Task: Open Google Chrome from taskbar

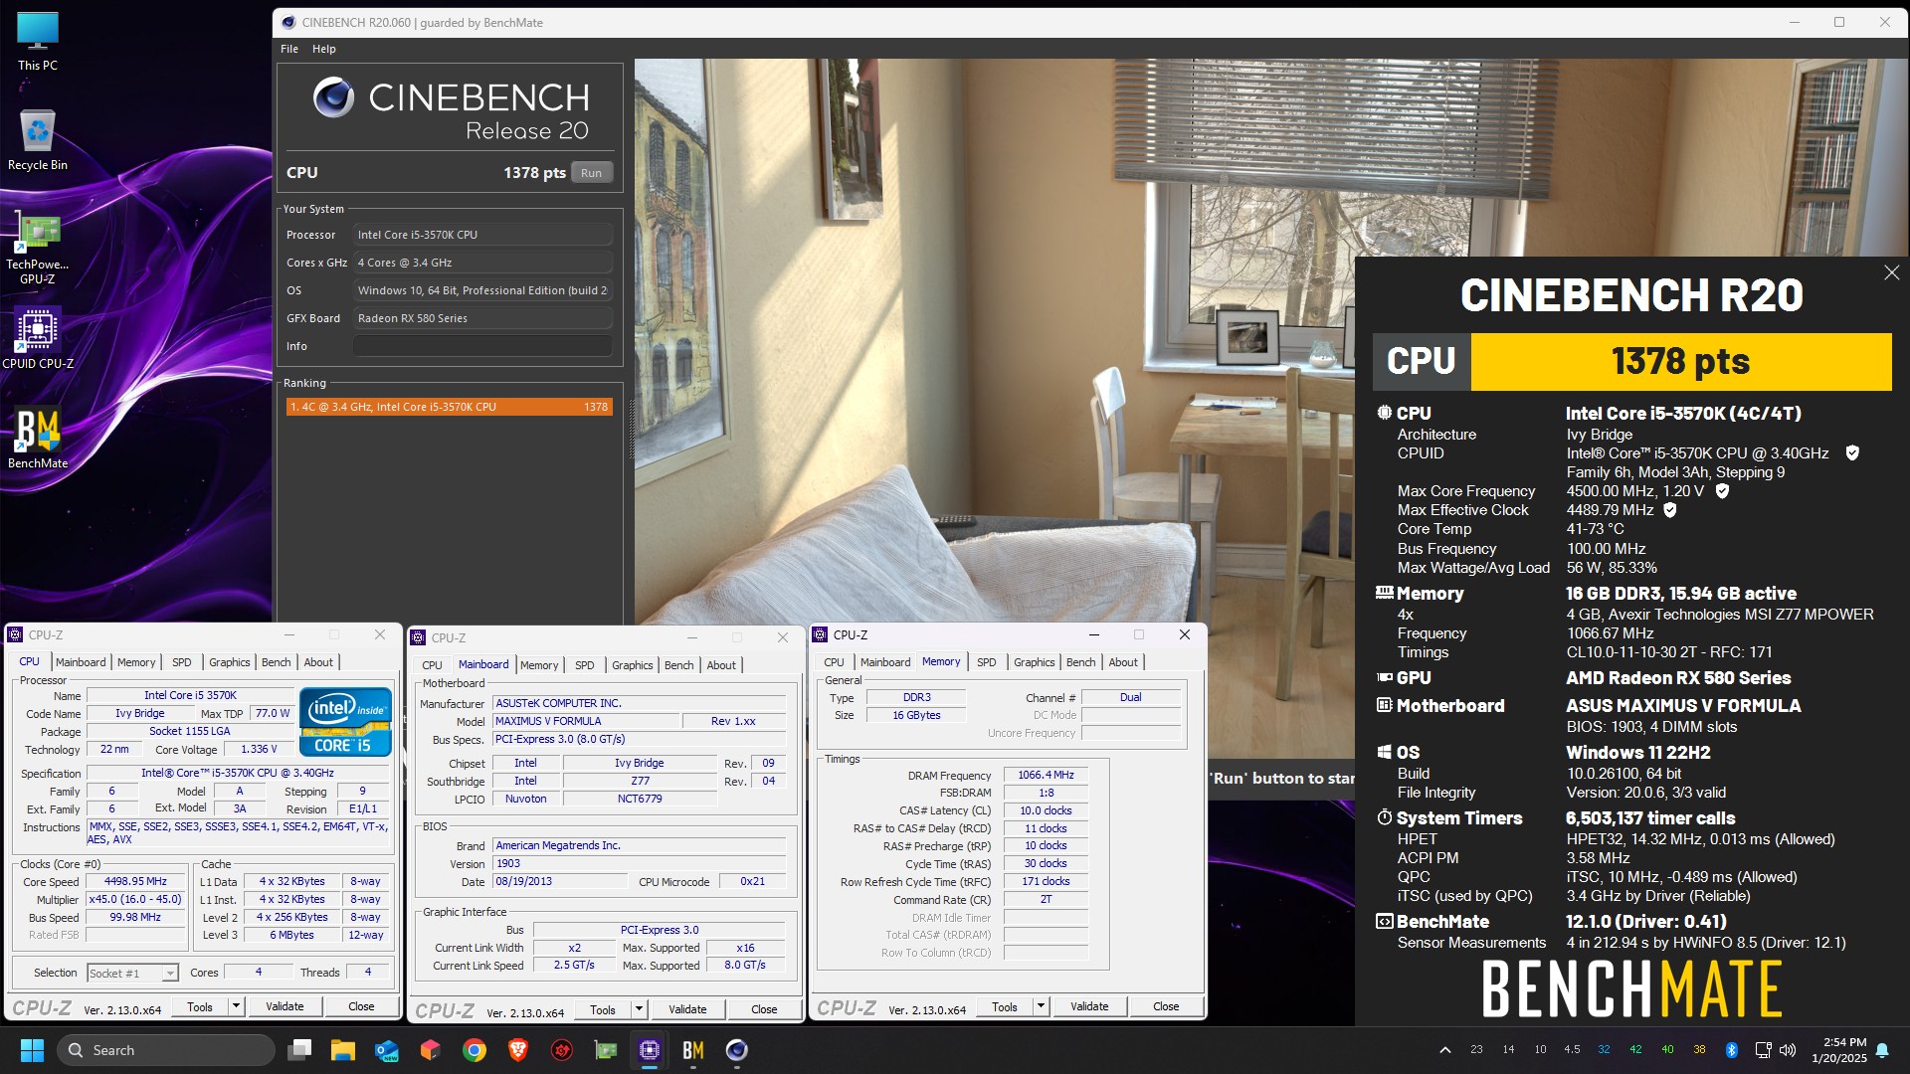Action: (x=475, y=1050)
